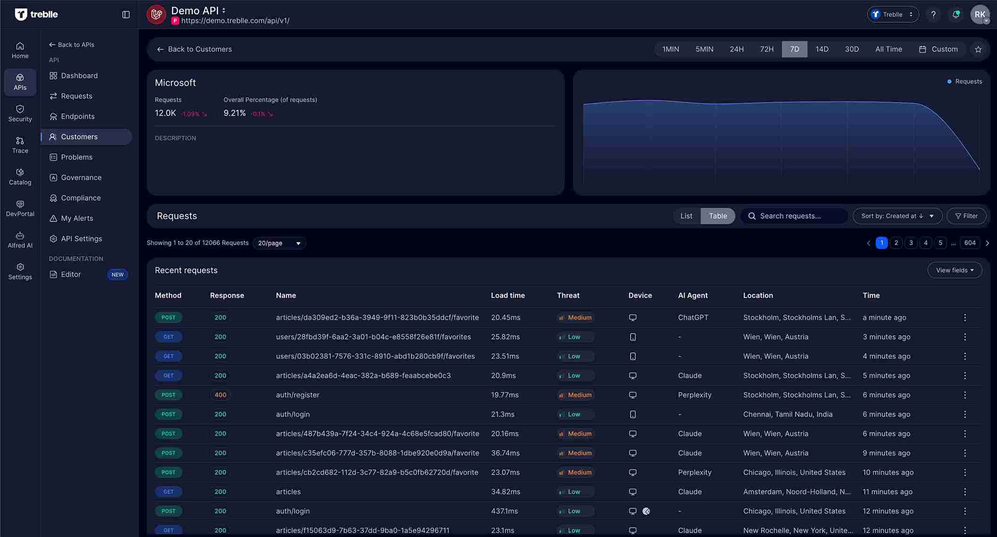Open the Catalog section

pyautogui.click(x=20, y=176)
